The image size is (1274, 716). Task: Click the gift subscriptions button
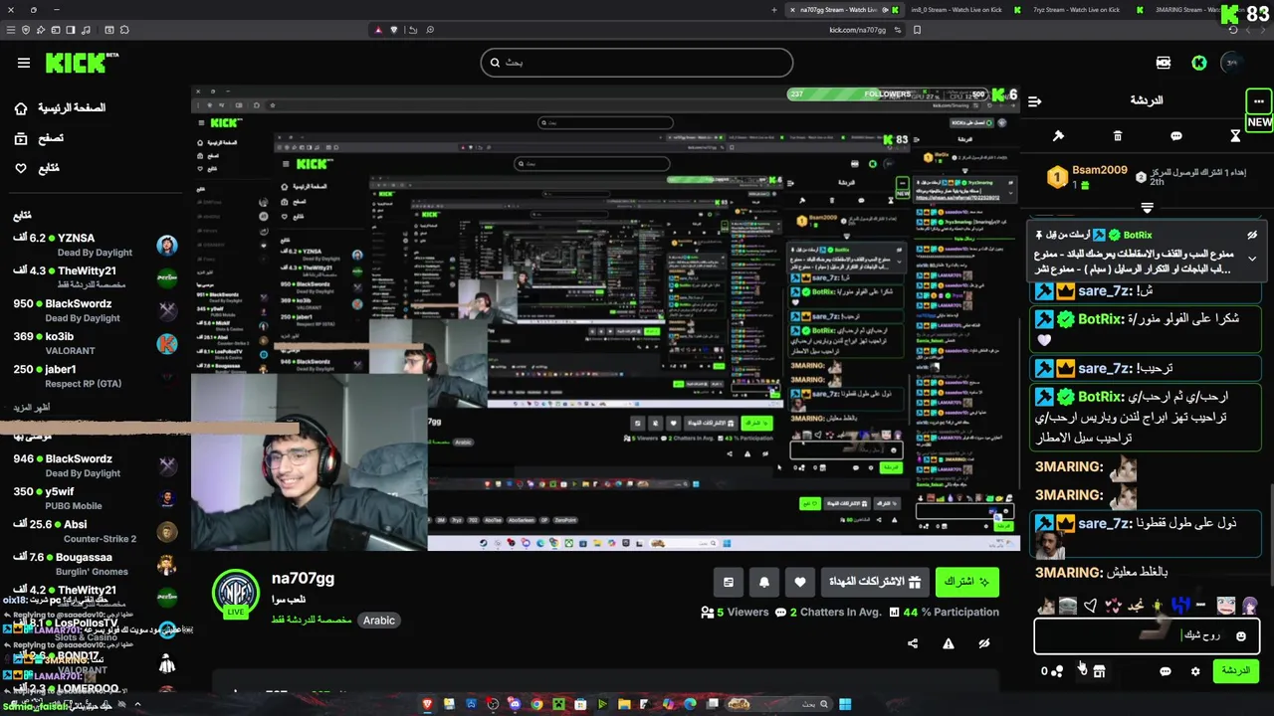click(x=875, y=581)
